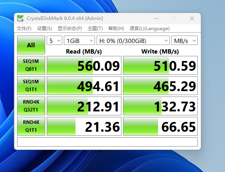The image size is (225, 172).
Task: Click the 494.61 read result
Action: 84,86
